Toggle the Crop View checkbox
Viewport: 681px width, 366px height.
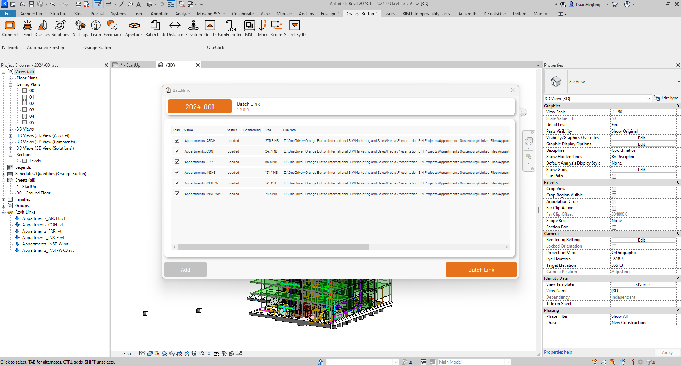[x=614, y=189]
